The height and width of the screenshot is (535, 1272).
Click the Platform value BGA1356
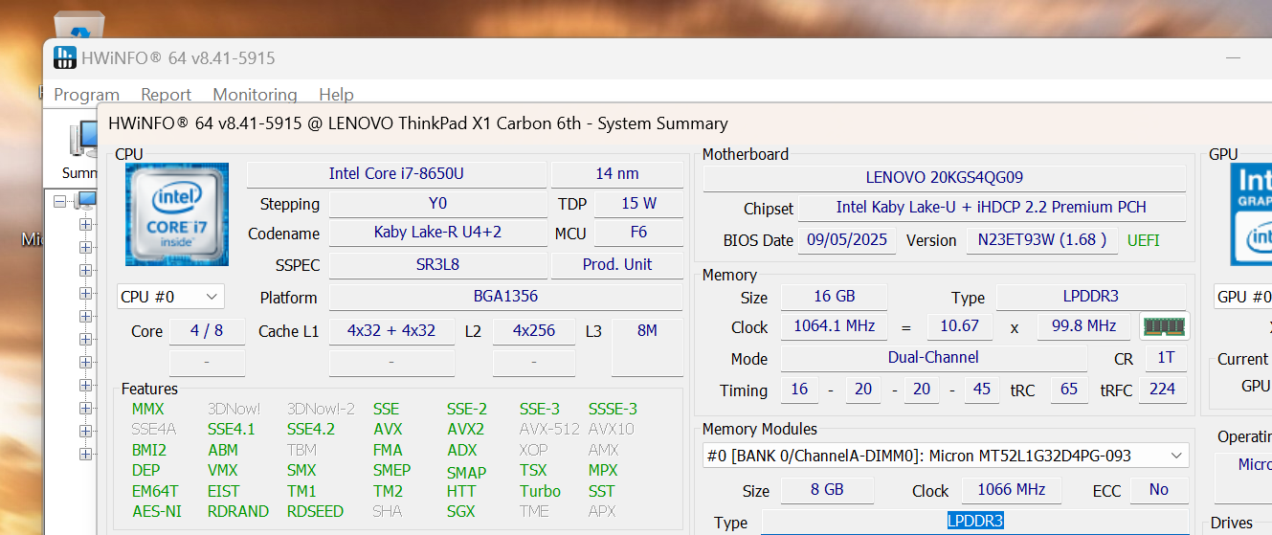(505, 297)
